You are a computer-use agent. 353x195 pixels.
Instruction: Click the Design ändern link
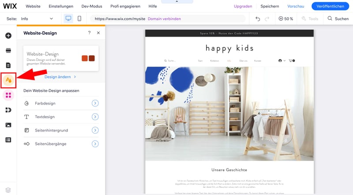[60, 77]
